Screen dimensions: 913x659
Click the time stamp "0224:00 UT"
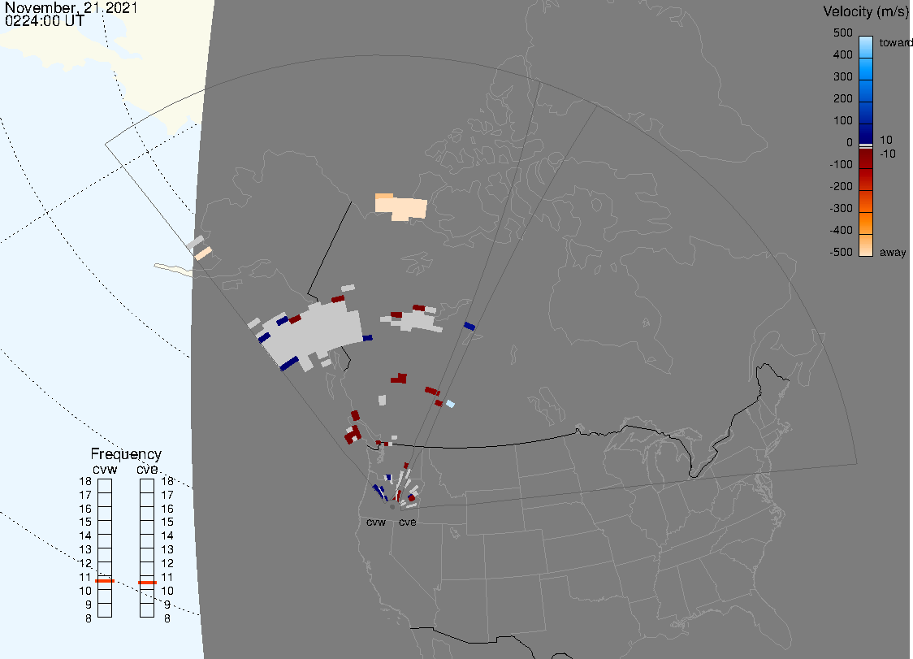44,20
